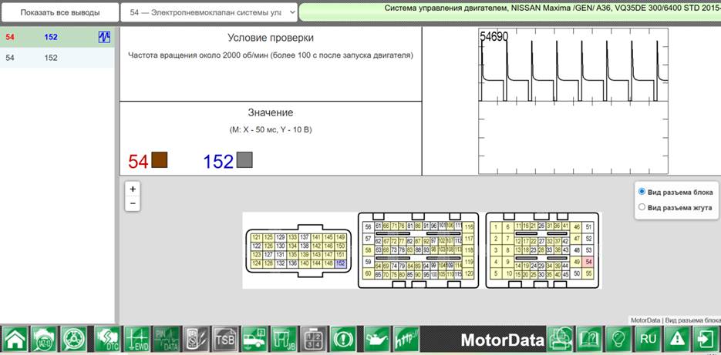
Task: Click the 54690 label on waveform
Action: click(x=494, y=36)
